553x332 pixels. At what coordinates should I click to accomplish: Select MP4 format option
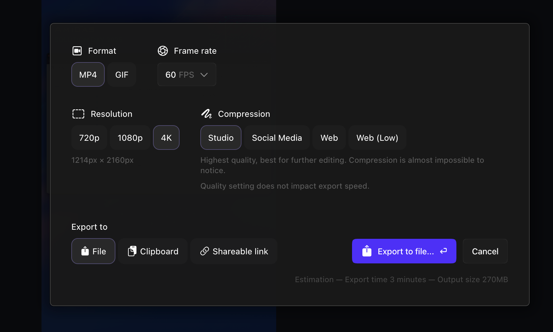click(88, 74)
